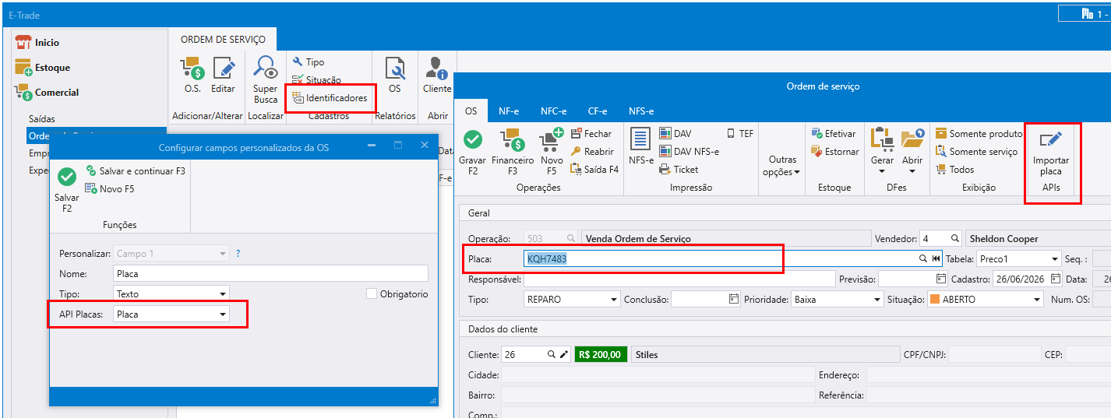Click magnifier icon in Placa field

tap(924, 259)
